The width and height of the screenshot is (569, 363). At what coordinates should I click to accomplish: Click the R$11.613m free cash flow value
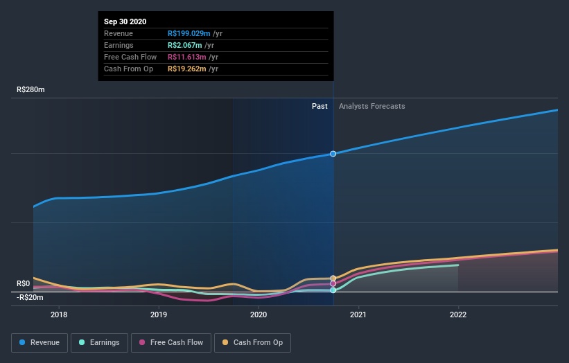click(x=187, y=57)
